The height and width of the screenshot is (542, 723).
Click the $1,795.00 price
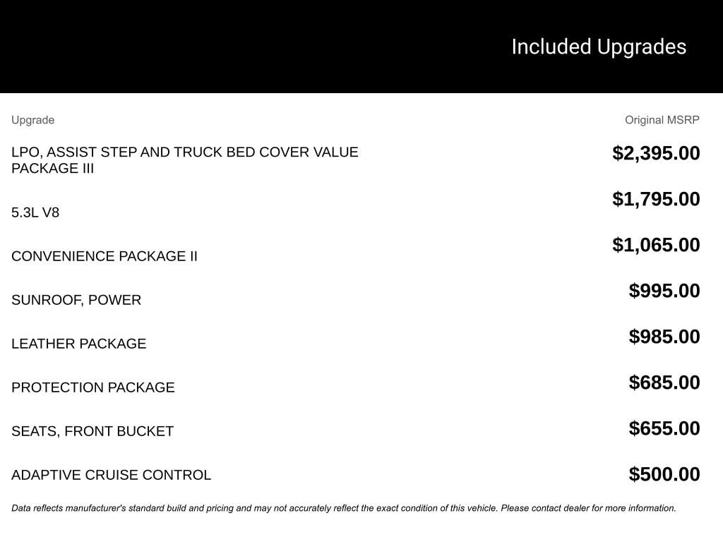656,199
